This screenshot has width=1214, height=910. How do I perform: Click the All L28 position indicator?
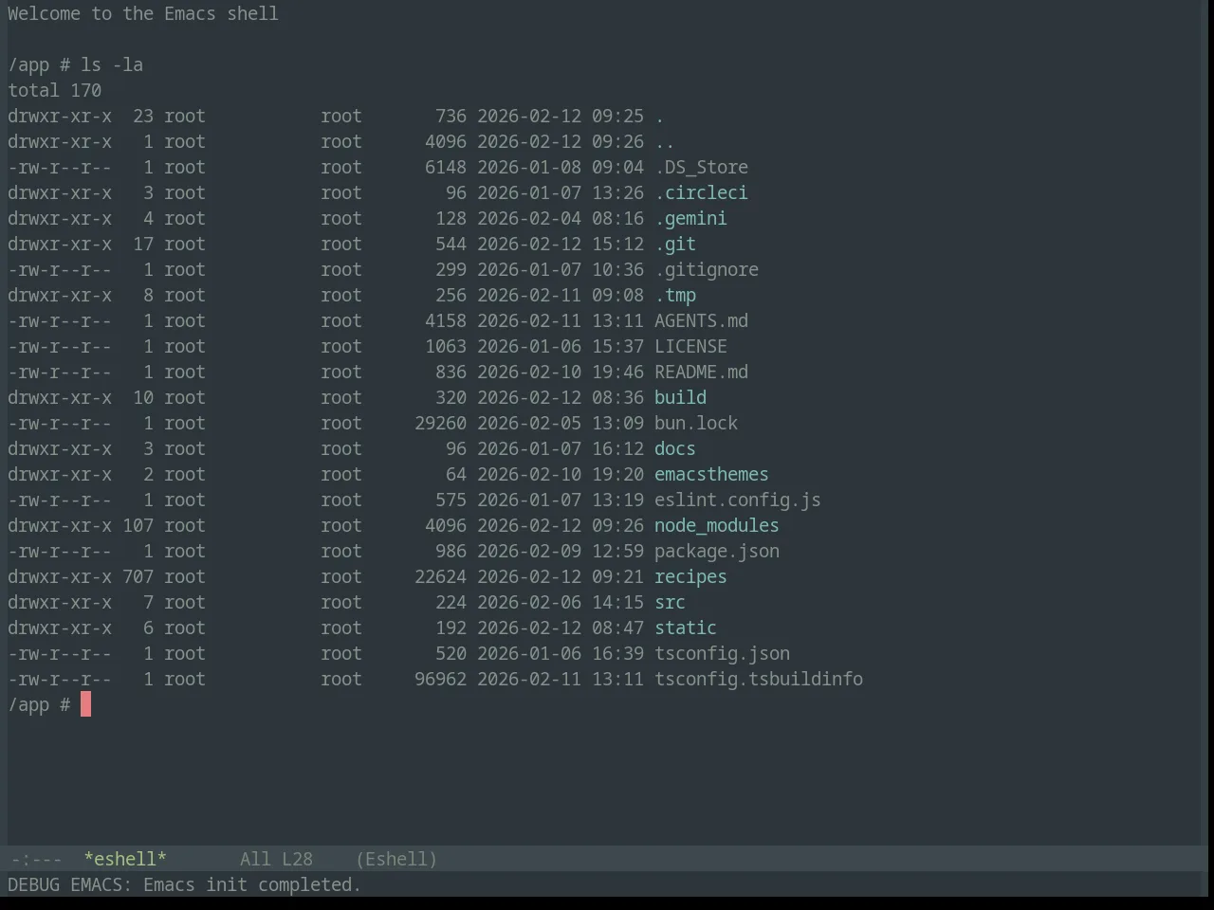pos(276,859)
